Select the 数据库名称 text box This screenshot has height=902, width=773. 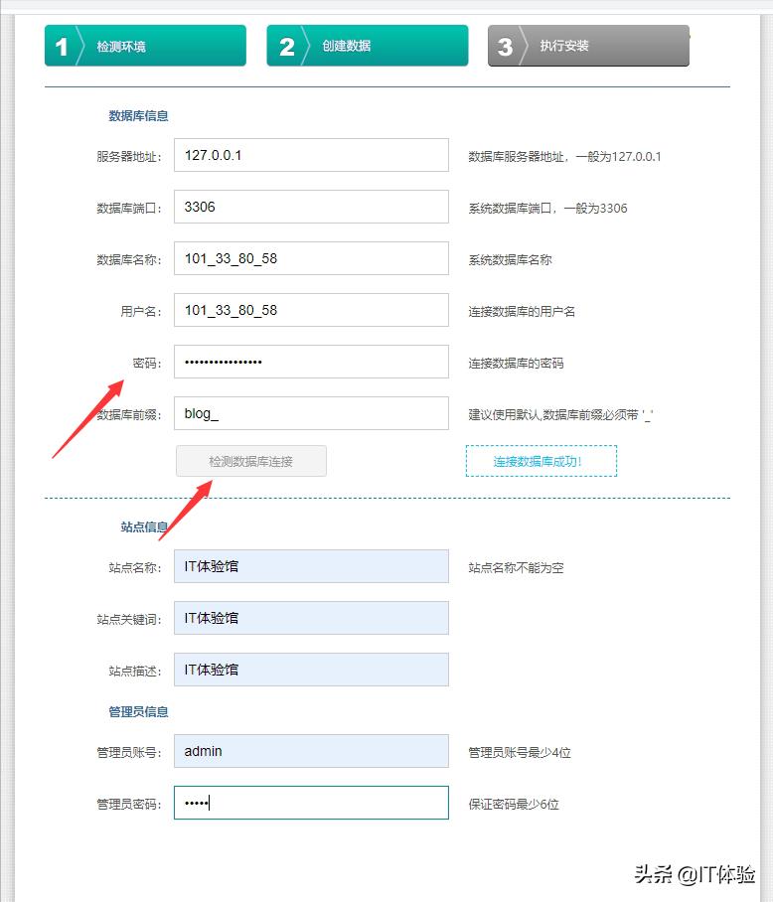click(311, 258)
